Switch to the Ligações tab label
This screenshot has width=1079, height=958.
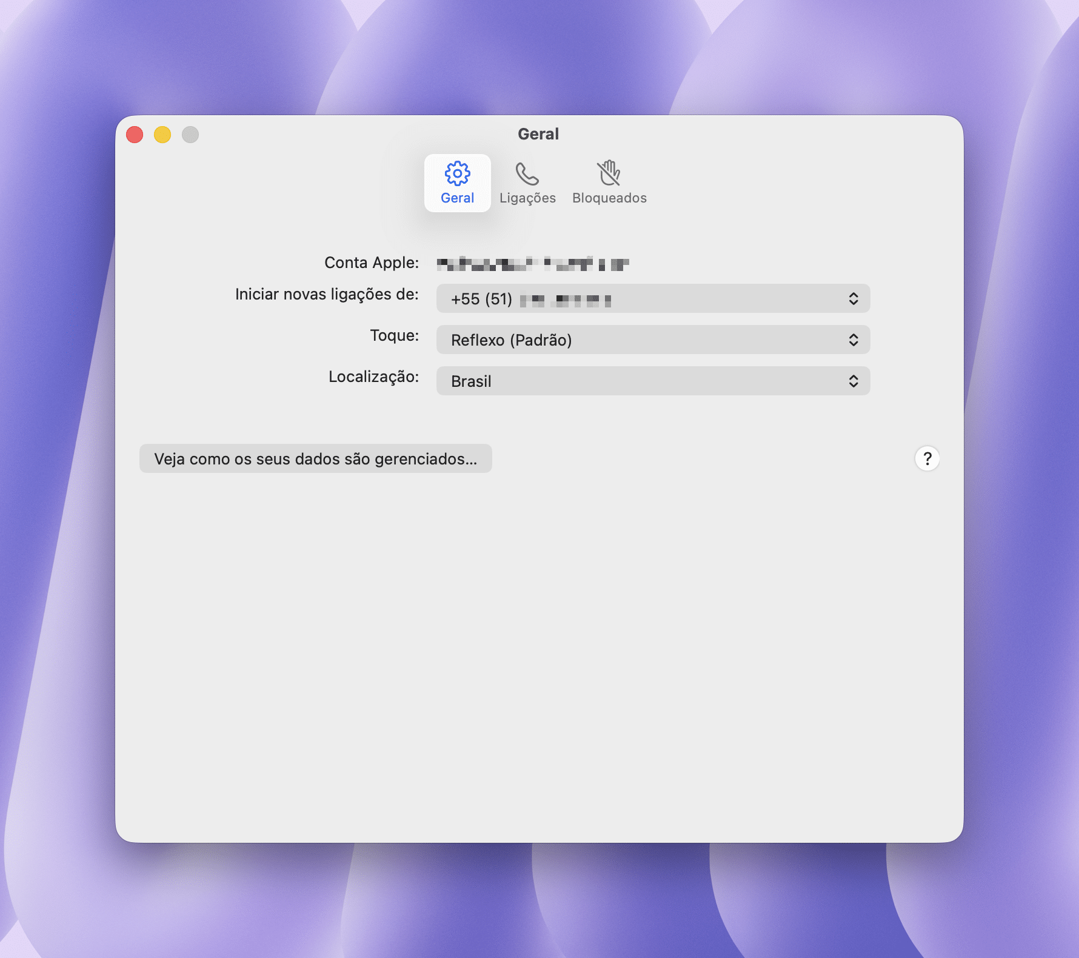tap(527, 198)
